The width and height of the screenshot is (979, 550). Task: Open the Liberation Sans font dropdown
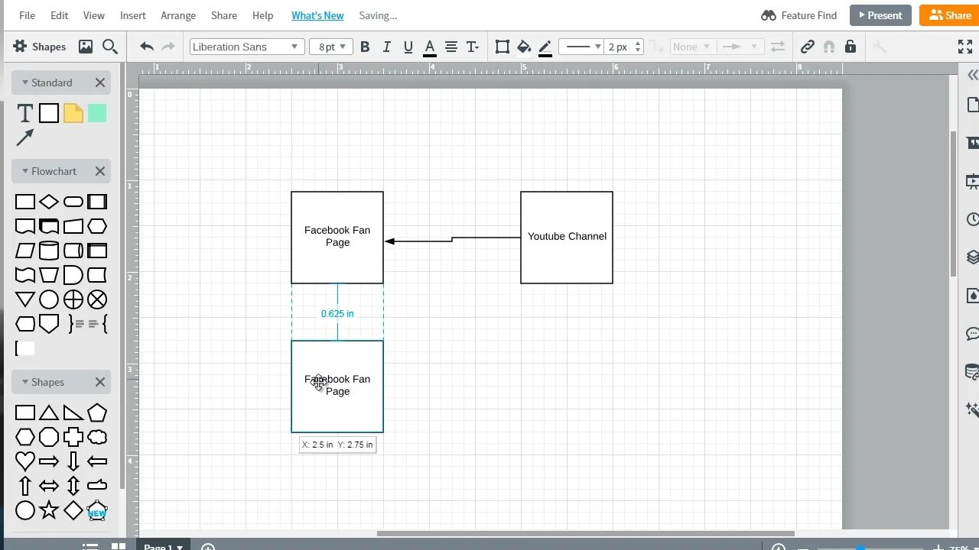tap(247, 47)
